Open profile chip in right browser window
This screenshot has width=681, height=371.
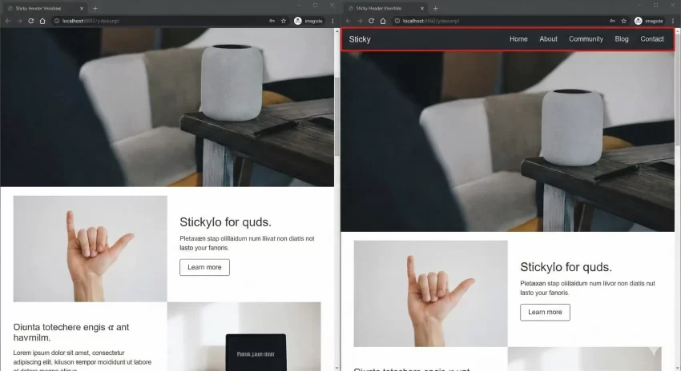click(649, 21)
